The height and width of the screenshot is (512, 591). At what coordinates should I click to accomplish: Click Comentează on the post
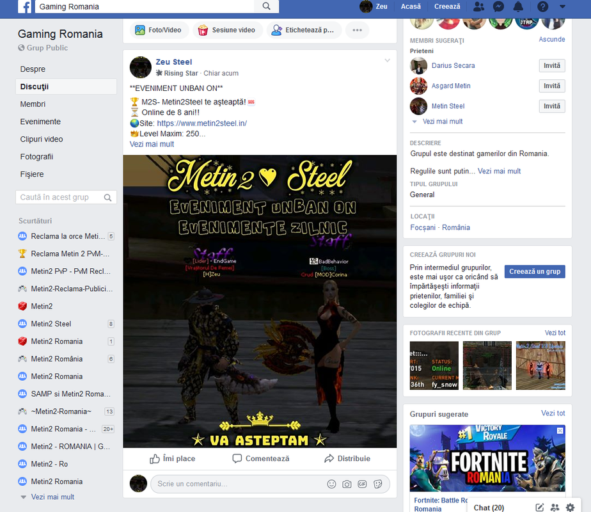point(261,458)
